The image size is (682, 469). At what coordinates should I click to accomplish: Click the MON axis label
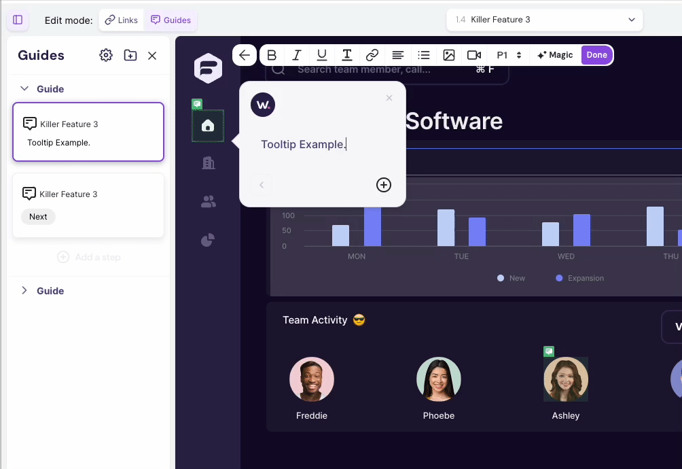357,256
